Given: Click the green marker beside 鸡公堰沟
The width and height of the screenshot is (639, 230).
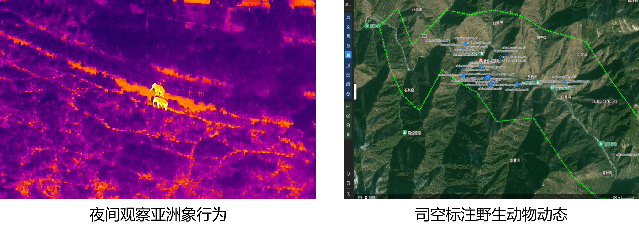Looking at the screenshot, I should click(x=405, y=133).
